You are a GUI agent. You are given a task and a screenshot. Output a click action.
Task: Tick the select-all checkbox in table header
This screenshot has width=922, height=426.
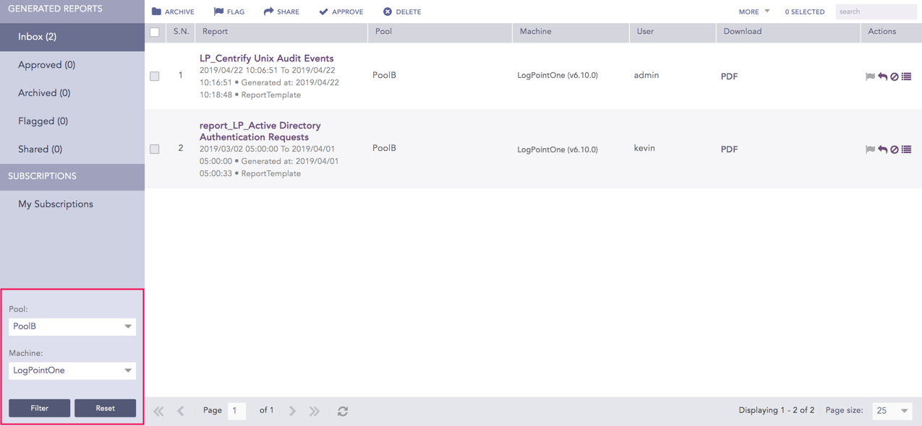pos(155,32)
